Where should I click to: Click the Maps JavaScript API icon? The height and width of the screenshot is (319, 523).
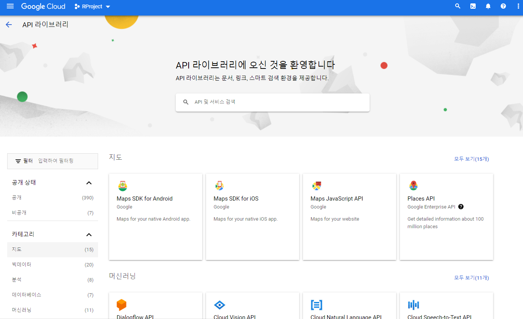pos(316,186)
